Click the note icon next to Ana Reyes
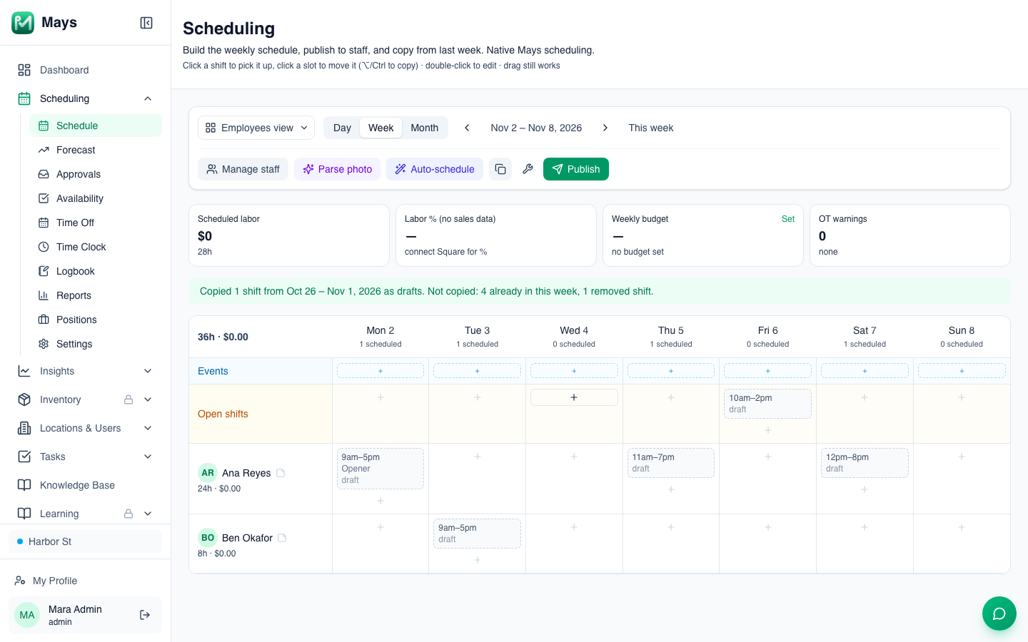 [x=281, y=473]
